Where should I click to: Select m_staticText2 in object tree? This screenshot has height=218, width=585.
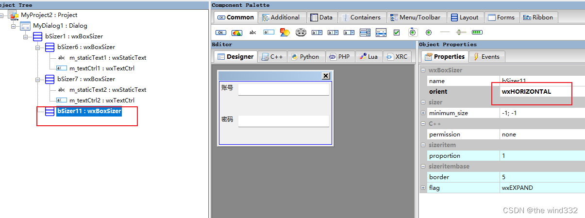tap(107, 90)
